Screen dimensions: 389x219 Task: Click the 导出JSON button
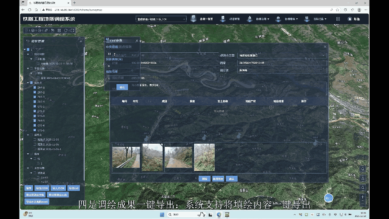(41, 188)
